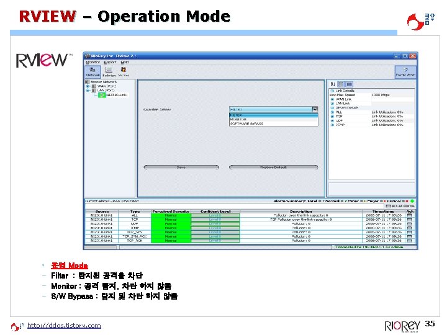The image size is (447, 335).
Task: Open the Report menu
Action: tap(110, 62)
